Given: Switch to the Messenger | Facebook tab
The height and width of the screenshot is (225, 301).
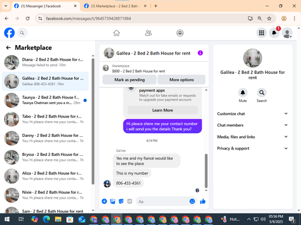Looking at the screenshot, I should [46, 6].
